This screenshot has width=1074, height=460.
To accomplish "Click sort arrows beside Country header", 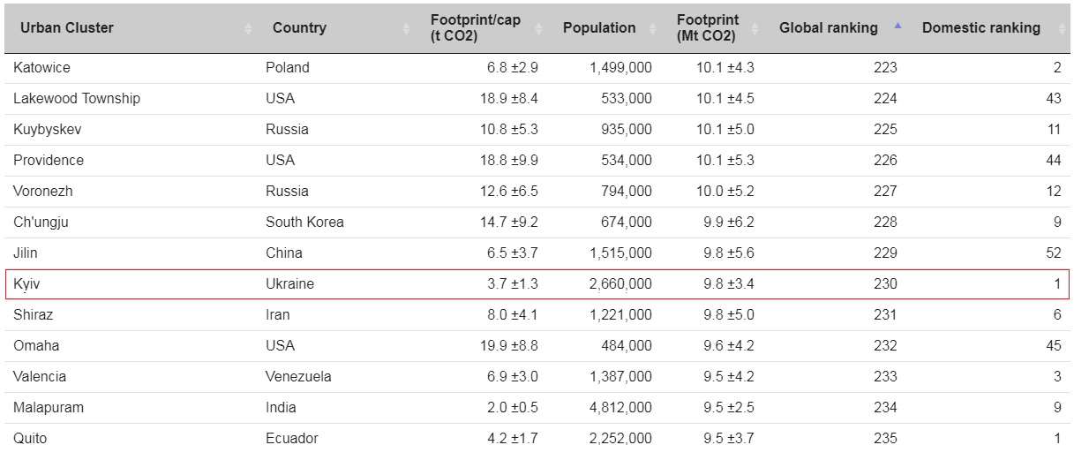I will 406,28.
